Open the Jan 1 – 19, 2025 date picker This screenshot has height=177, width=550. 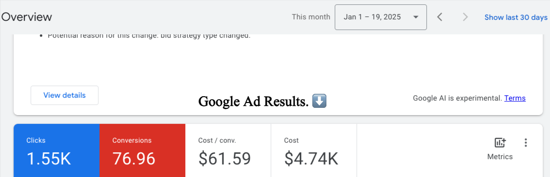(381, 17)
